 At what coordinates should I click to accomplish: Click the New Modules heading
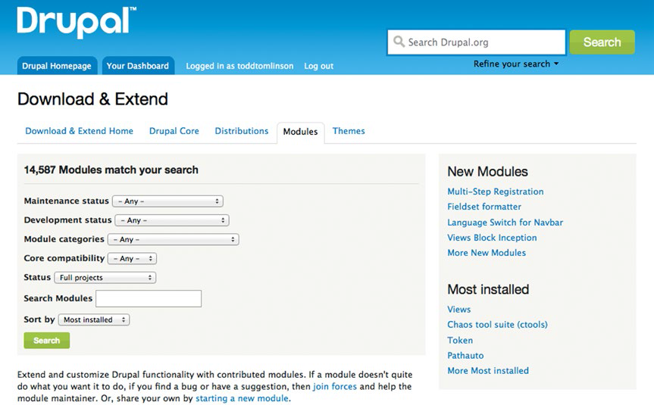click(x=487, y=172)
